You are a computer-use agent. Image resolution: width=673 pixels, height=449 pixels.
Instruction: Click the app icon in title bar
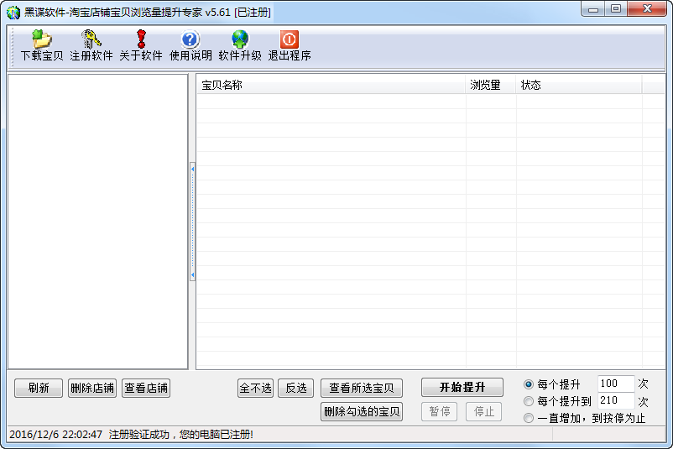13,12
